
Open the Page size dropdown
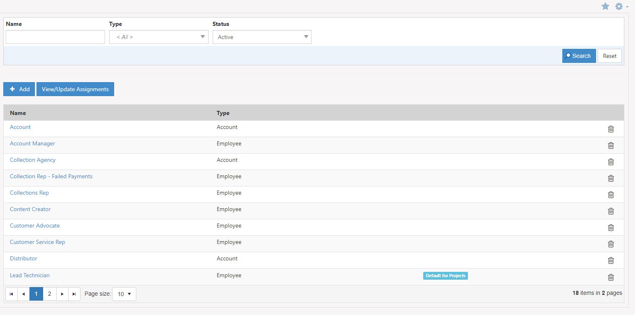124,294
